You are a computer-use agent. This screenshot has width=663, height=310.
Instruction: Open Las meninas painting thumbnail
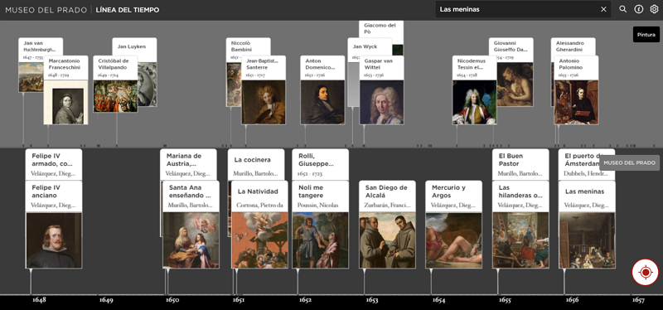click(587, 240)
